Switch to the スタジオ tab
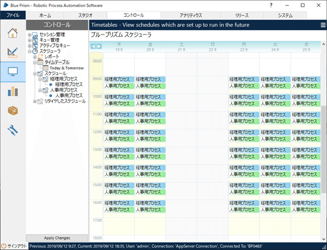 click(85, 16)
